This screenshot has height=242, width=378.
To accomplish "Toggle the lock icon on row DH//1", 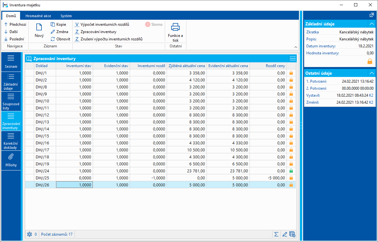I will pyautogui.click(x=291, y=73).
